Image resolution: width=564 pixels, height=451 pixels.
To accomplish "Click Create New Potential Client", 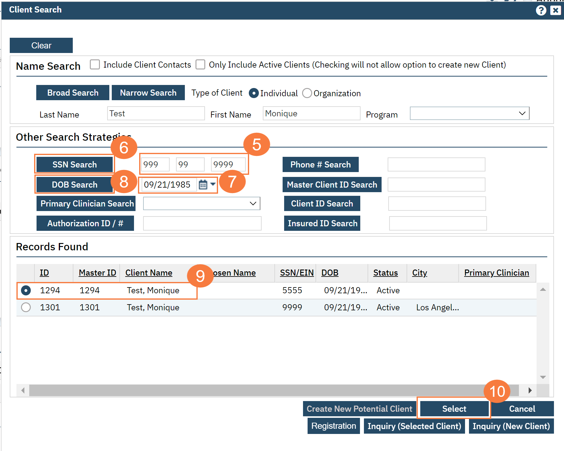I will point(359,408).
